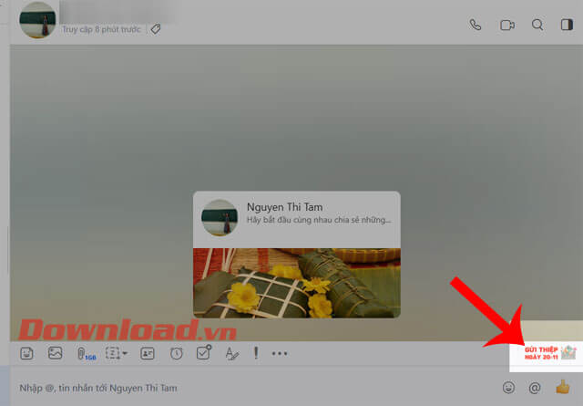The height and width of the screenshot is (406, 583).
Task: Send a contact card
Action: tap(148, 353)
